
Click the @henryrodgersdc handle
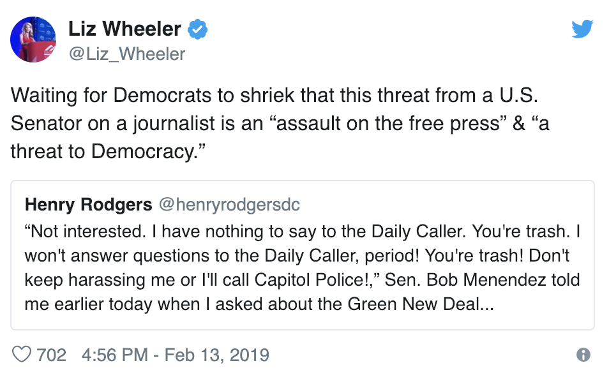tap(230, 205)
